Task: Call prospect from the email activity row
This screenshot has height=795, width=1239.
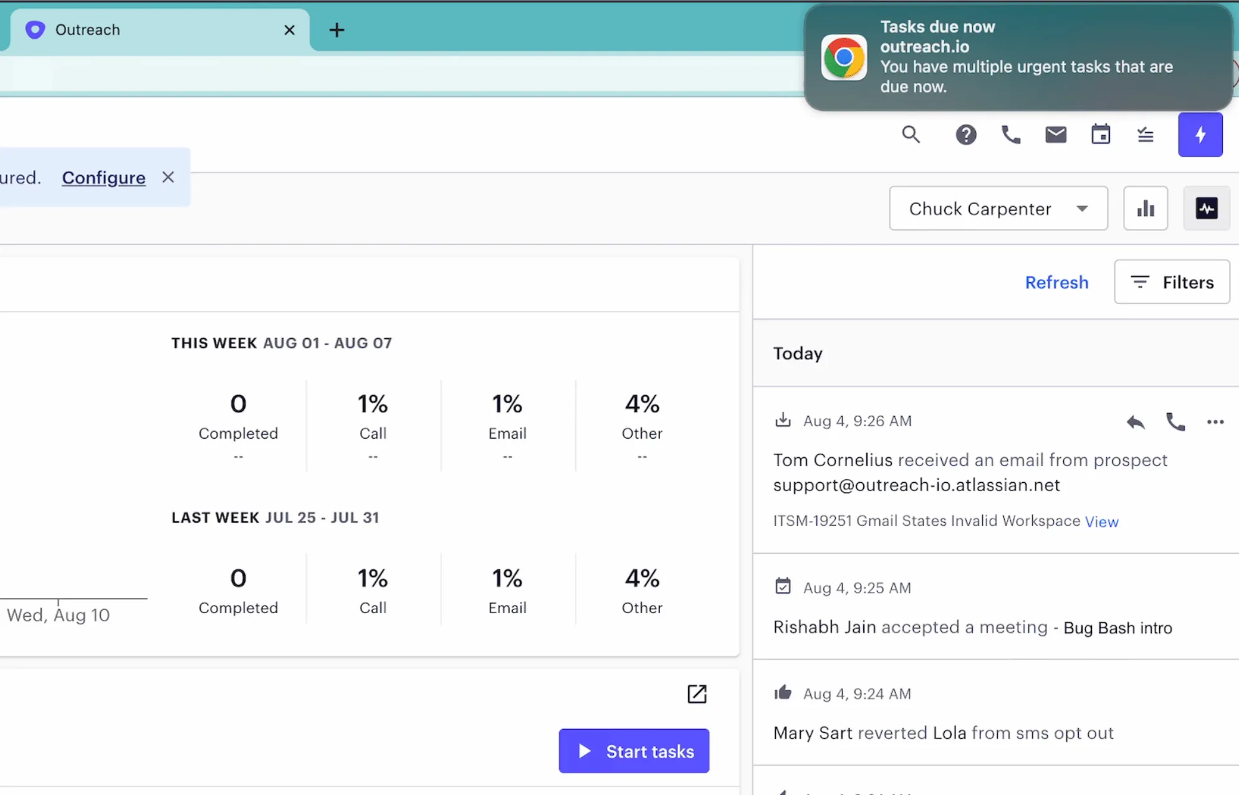Action: pyautogui.click(x=1175, y=422)
